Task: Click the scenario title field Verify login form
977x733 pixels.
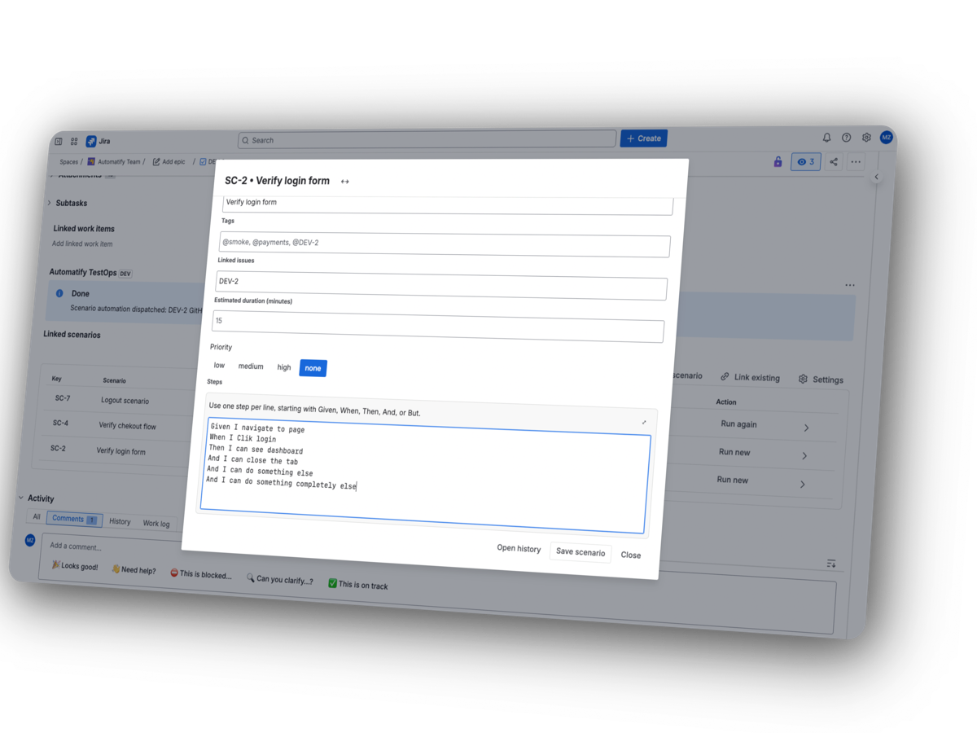Action: coord(448,204)
